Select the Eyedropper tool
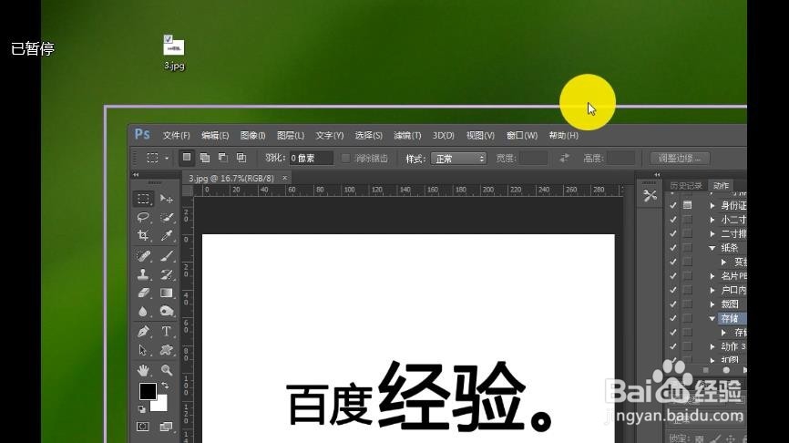 pyautogui.click(x=166, y=235)
